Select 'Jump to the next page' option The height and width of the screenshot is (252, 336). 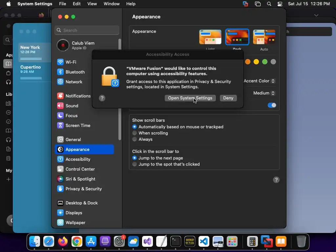coord(135,158)
